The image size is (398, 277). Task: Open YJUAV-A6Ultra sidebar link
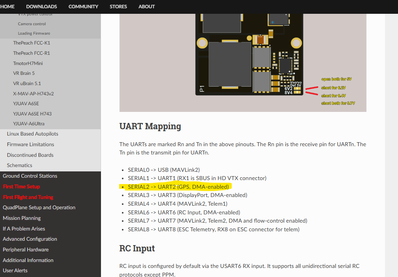[x=29, y=124]
